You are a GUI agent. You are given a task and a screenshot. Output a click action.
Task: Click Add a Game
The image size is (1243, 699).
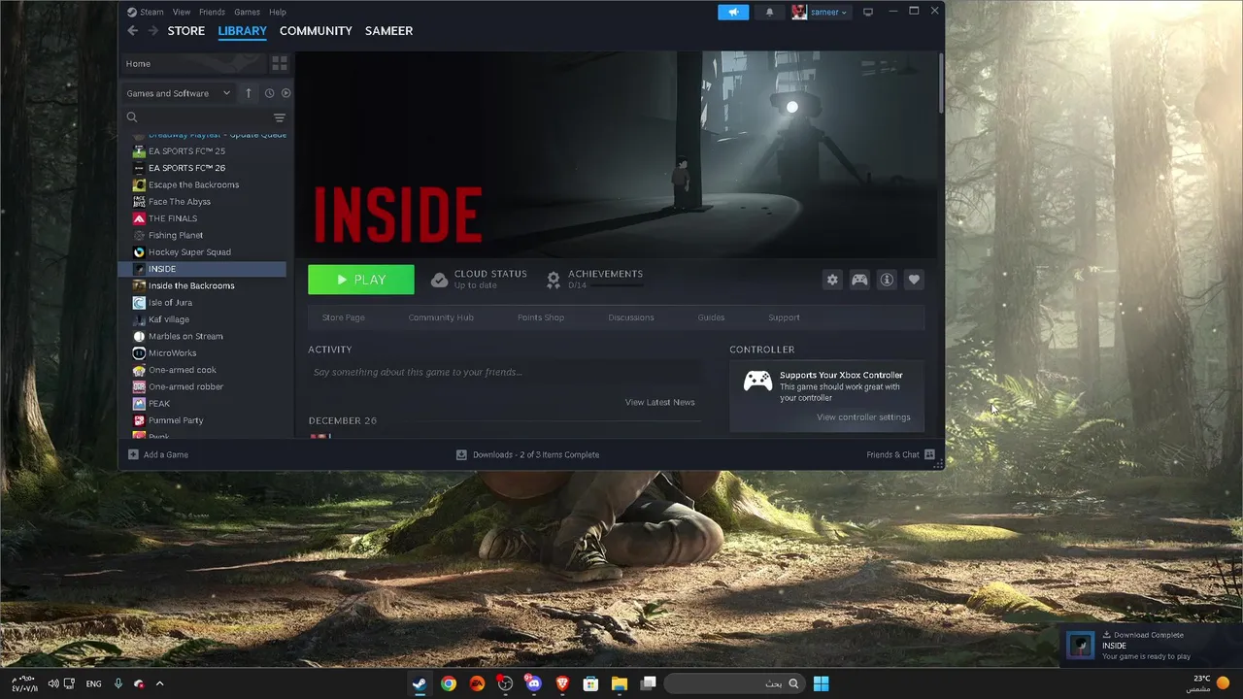[x=158, y=454]
